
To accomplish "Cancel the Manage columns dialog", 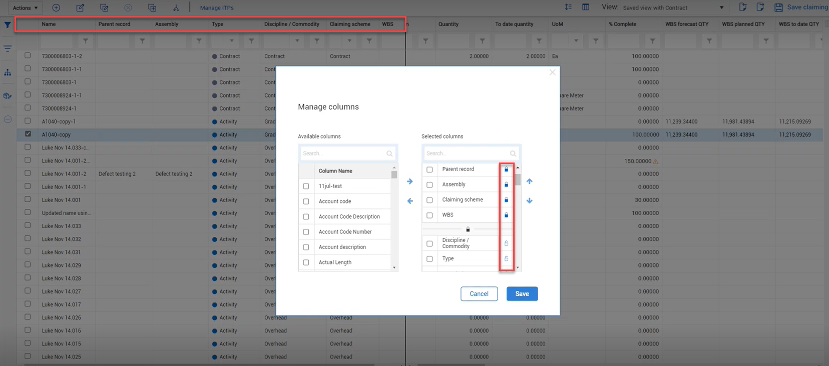I will (x=479, y=294).
